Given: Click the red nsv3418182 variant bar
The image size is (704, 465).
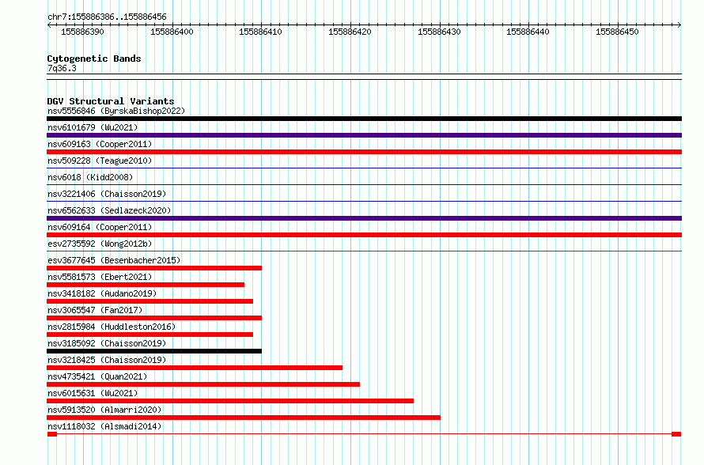Looking at the screenshot, I should coord(150,301).
